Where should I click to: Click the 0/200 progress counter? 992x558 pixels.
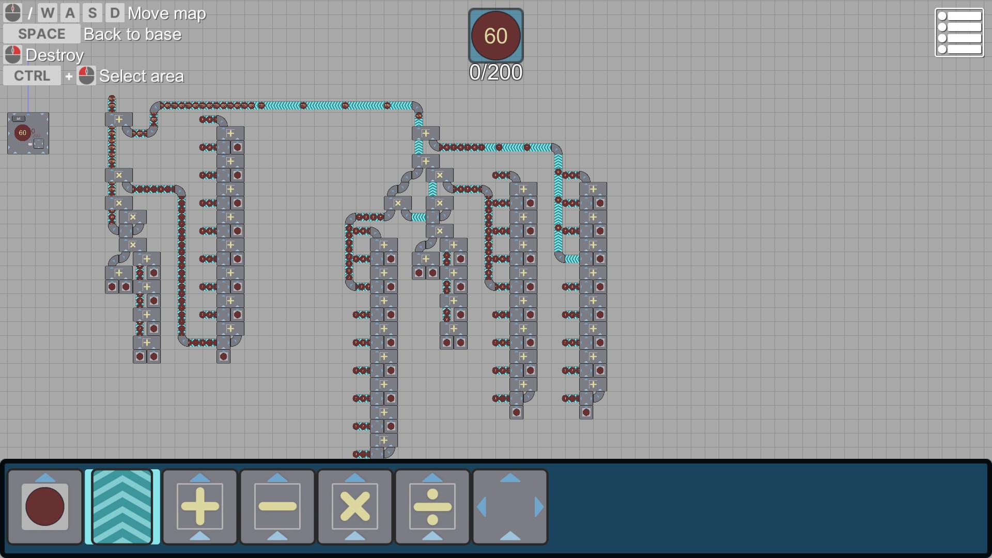click(x=495, y=73)
